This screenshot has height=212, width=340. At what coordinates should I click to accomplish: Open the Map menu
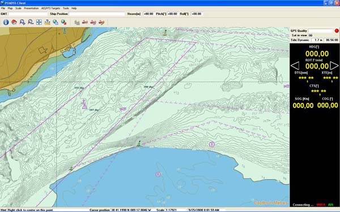[10, 8]
